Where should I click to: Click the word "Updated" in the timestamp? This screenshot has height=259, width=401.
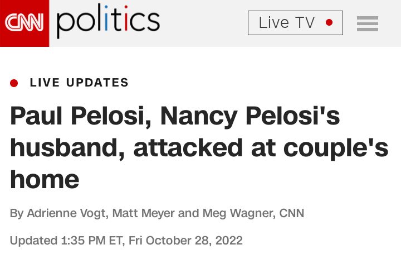point(33,241)
